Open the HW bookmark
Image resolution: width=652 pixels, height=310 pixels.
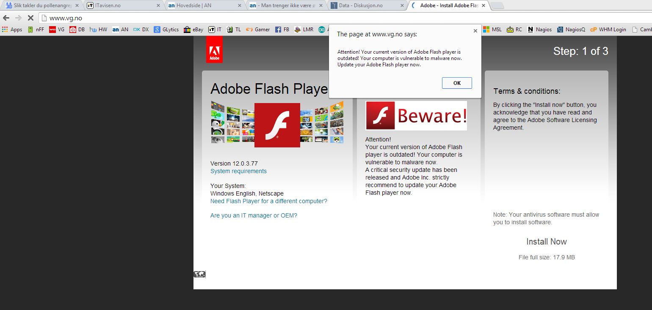coord(98,30)
